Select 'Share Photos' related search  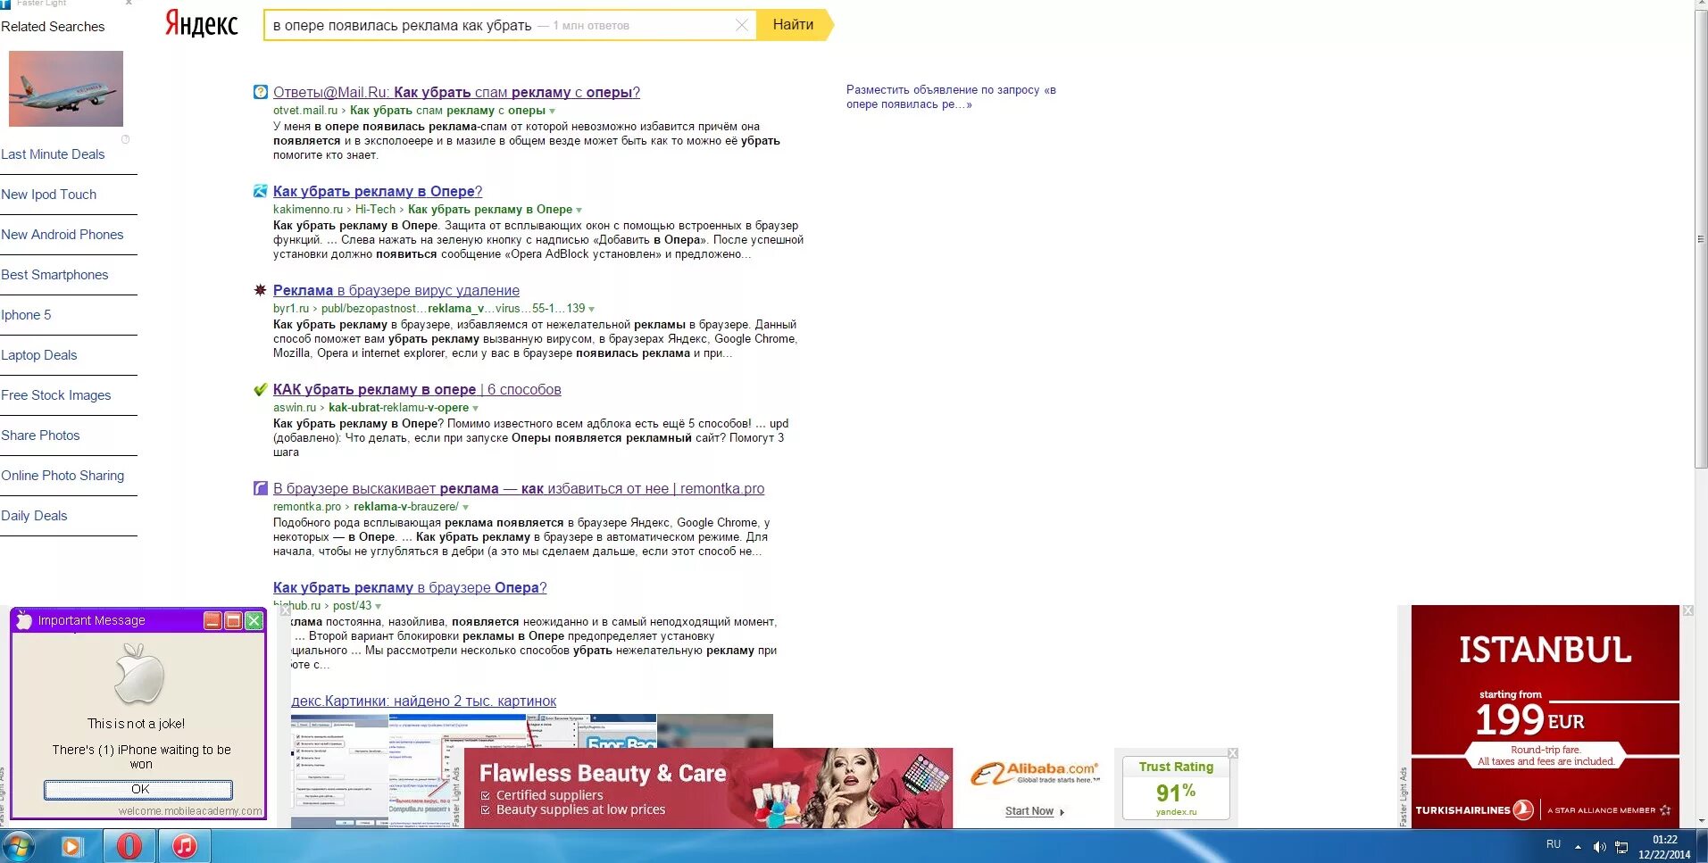pyautogui.click(x=40, y=436)
